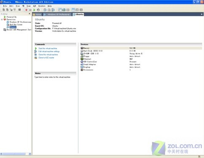Select Red Hat Linux in sidebar favorites
This screenshot has height=158, width=204.
point(16,24)
